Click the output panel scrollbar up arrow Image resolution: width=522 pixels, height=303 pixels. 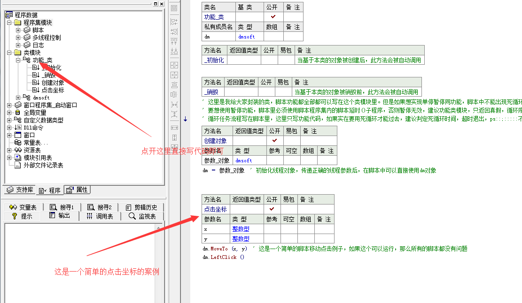point(158,227)
